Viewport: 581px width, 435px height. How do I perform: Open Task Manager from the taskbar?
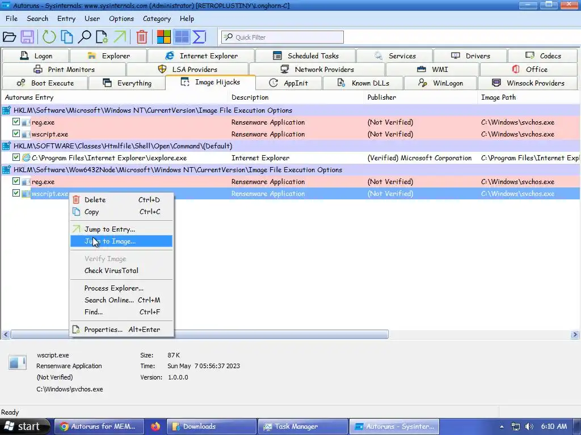coord(303,427)
